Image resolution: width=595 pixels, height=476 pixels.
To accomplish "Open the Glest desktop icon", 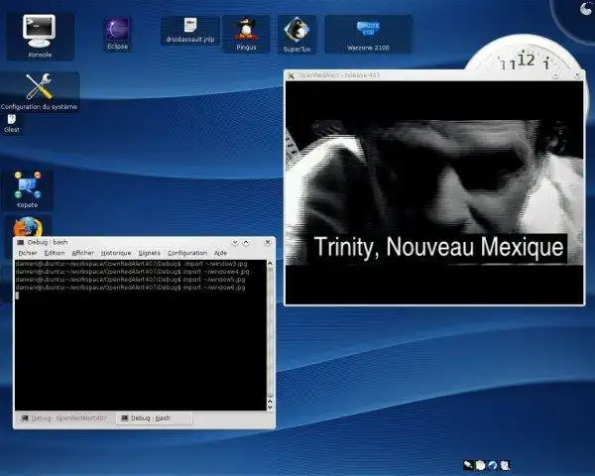I will coord(11,124).
